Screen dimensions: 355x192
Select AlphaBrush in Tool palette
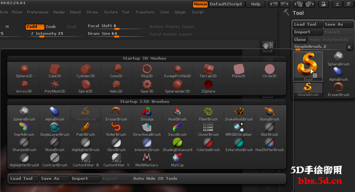(x=339, y=74)
